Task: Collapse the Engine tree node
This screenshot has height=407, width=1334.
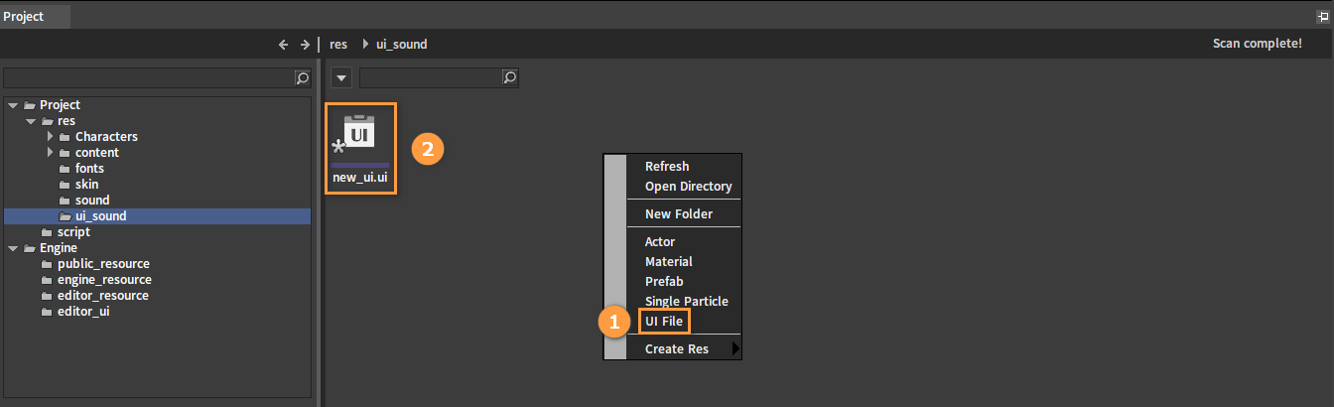Action: 13,247
